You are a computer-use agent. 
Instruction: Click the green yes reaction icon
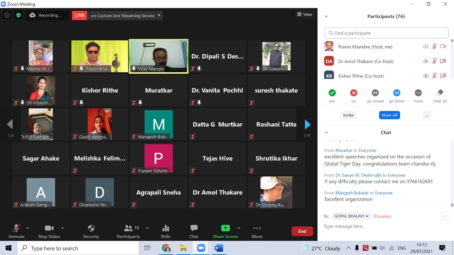[x=332, y=93]
